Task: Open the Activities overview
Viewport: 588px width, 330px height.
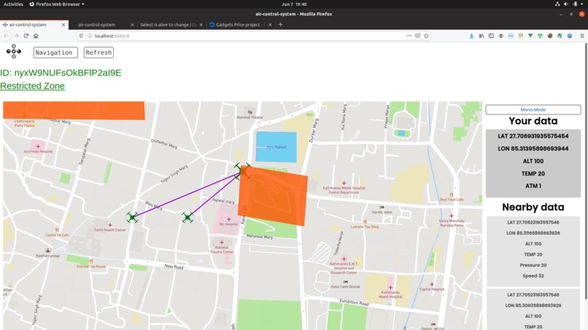Action: [13, 4]
